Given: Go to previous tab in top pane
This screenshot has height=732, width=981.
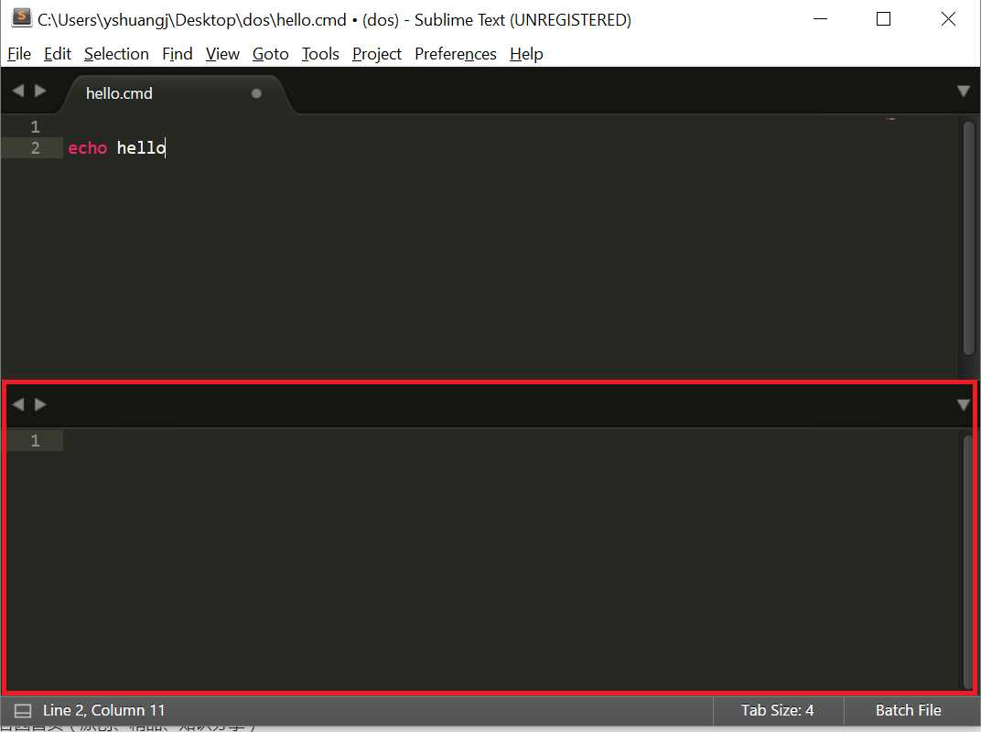Looking at the screenshot, I should pyautogui.click(x=18, y=91).
